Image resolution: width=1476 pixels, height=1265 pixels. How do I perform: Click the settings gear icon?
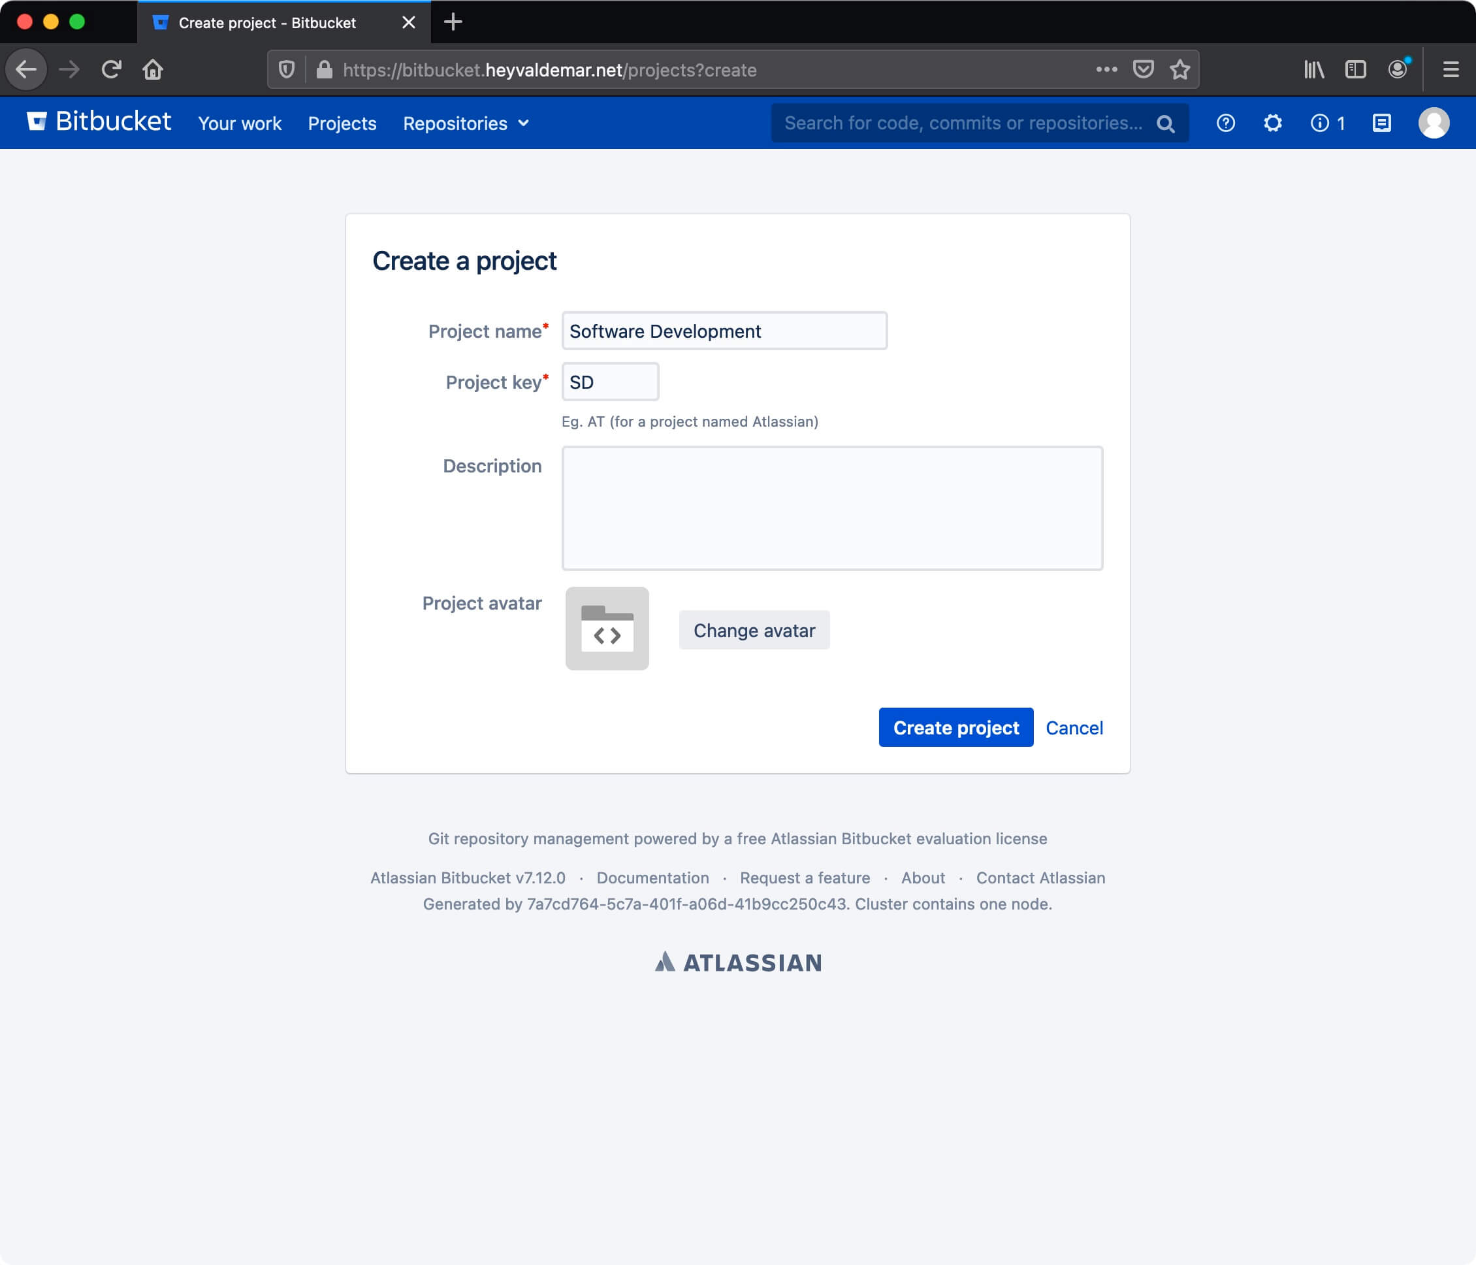(1272, 122)
